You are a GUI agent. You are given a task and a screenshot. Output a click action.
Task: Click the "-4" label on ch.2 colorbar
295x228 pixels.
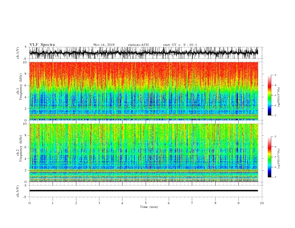tap(275, 147)
